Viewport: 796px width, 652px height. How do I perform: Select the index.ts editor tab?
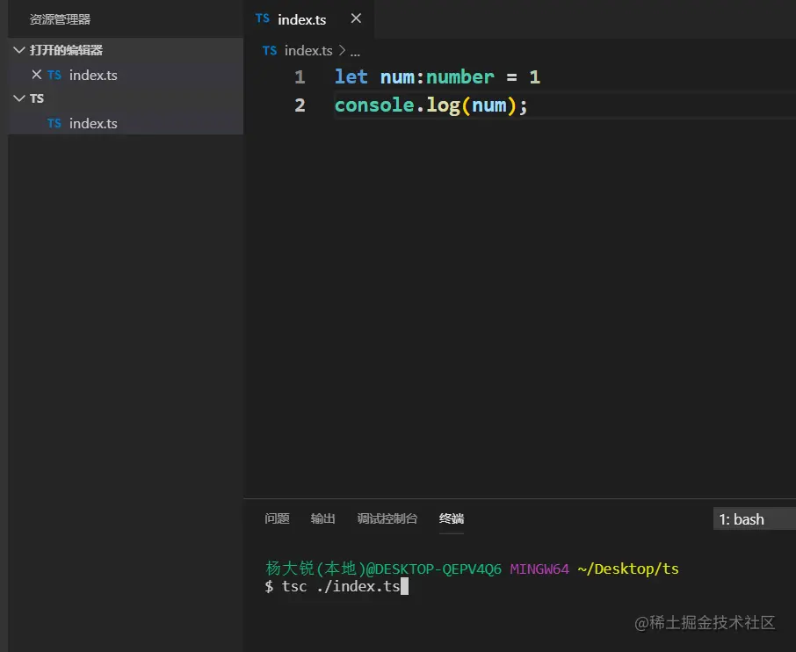(308, 18)
